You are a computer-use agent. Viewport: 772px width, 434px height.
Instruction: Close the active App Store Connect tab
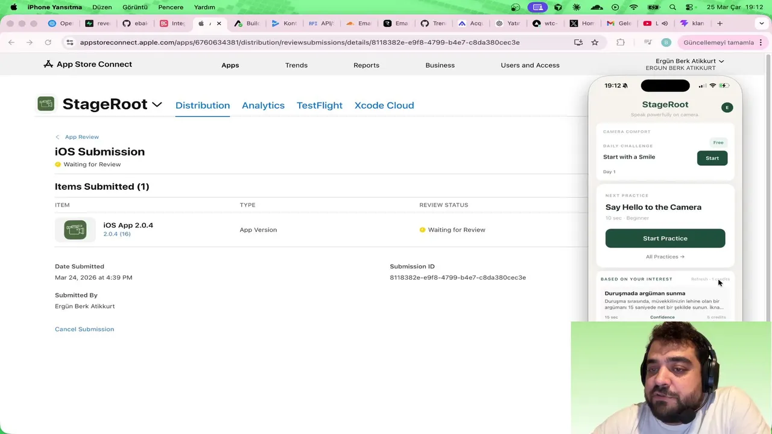[219, 24]
